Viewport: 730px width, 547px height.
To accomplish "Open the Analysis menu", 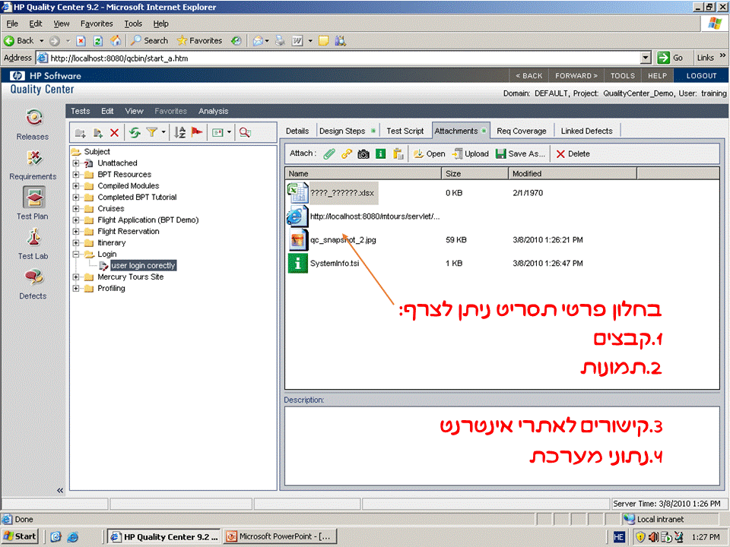I will coord(213,111).
